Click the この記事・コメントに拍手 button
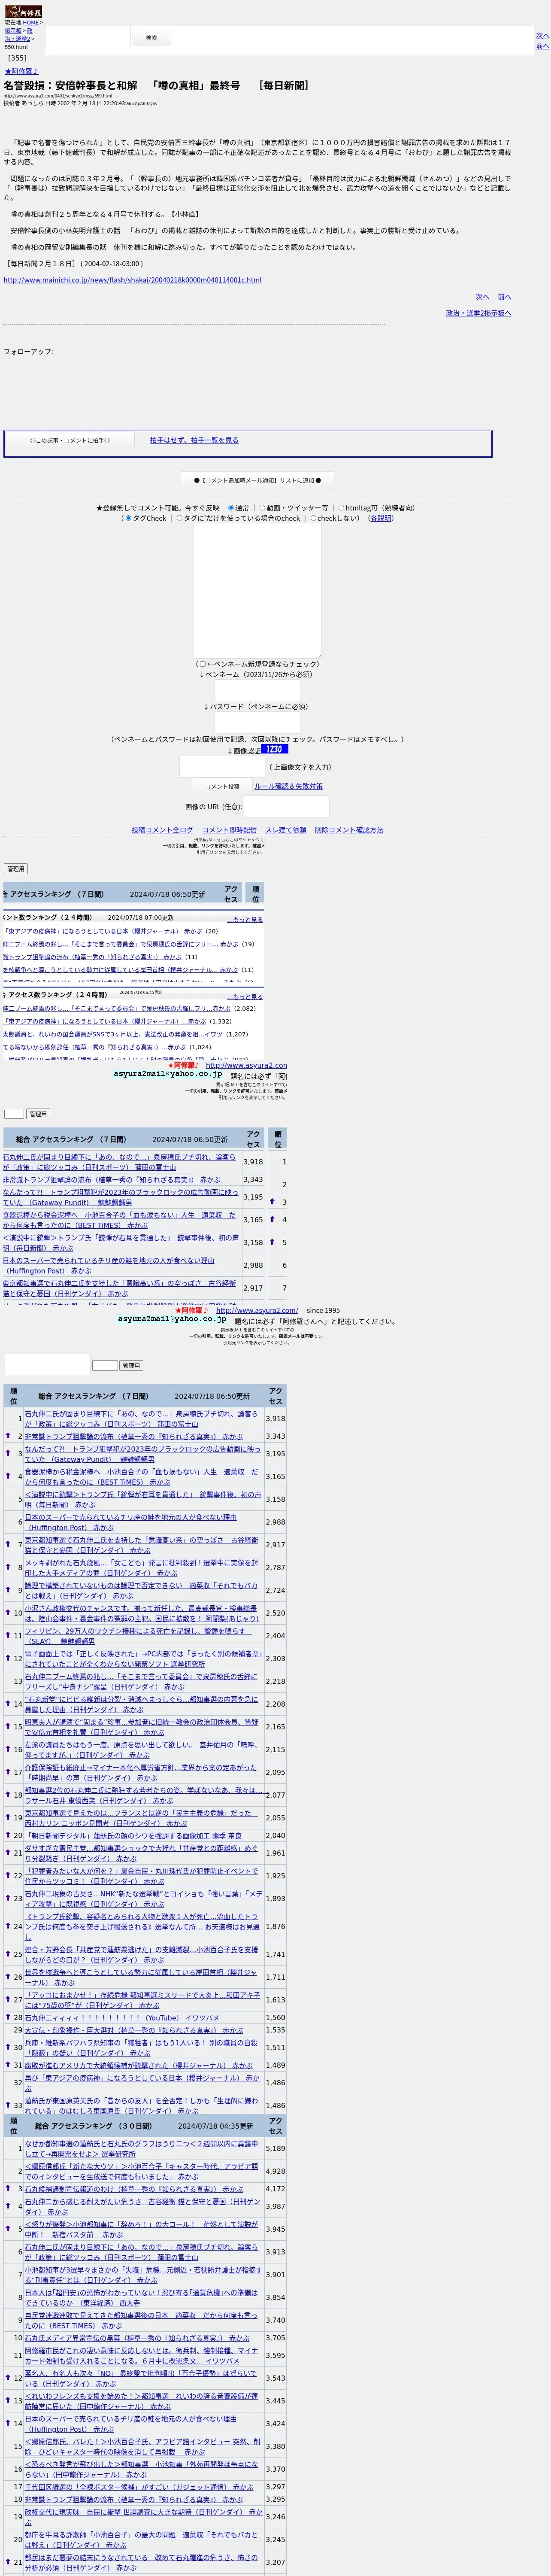 (70, 440)
